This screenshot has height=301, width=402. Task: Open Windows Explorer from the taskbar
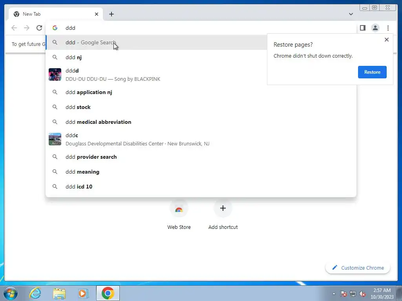59,293
